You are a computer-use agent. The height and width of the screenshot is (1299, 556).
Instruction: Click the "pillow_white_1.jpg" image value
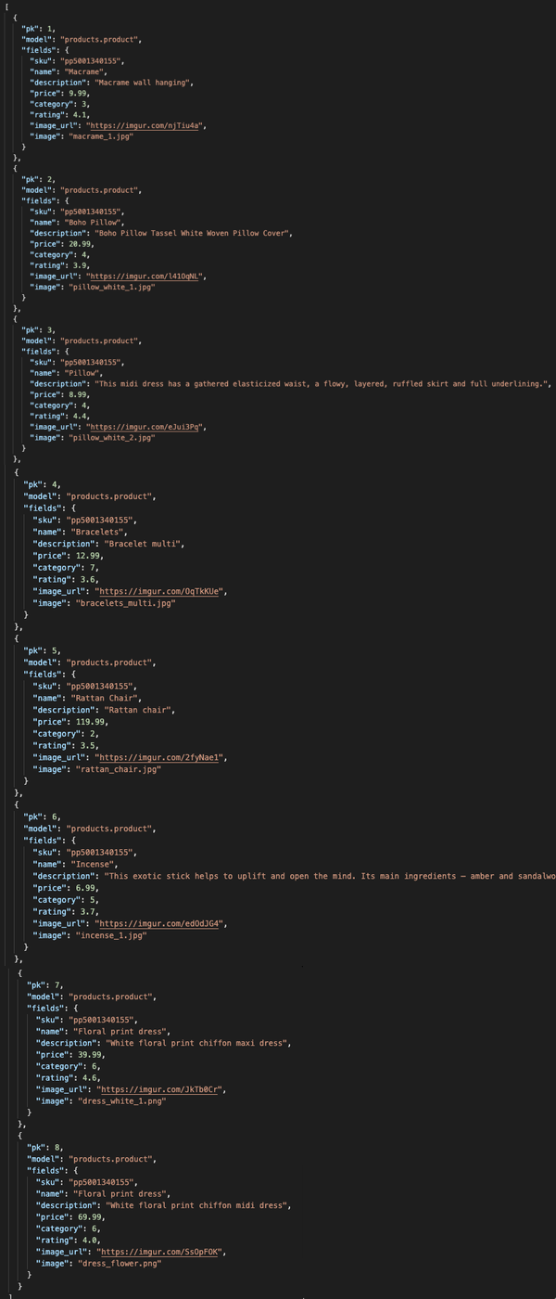click(x=112, y=287)
